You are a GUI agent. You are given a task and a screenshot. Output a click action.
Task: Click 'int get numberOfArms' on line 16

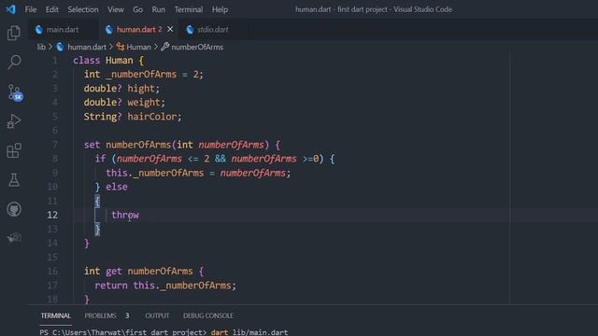click(x=138, y=272)
